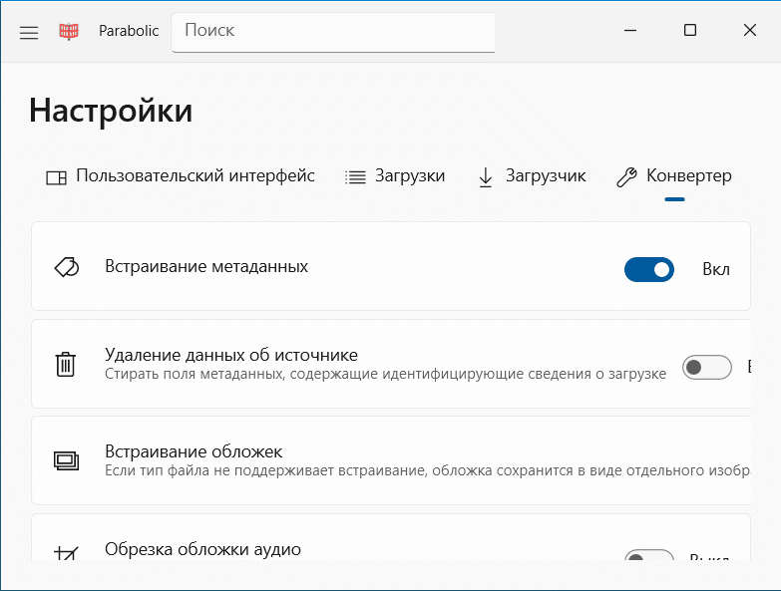Select the Пользовательский интерфейс tab
The width and height of the screenshot is (781, 591).
coord(195,176)
